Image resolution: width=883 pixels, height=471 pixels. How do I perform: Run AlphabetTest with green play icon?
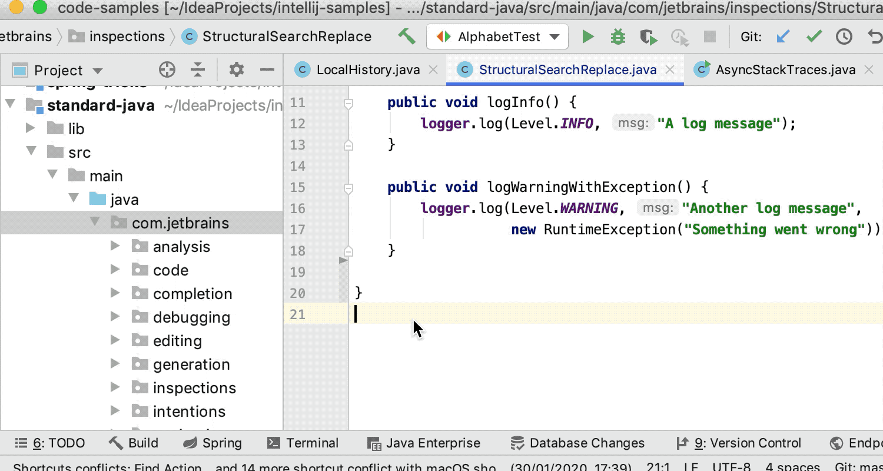point(587,37)
